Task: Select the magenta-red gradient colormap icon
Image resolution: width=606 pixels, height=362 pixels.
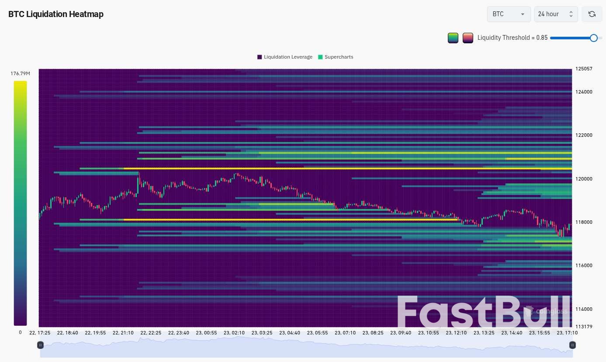Action: 468,38
